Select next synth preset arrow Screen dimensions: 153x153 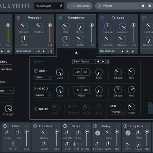point(103,62)
